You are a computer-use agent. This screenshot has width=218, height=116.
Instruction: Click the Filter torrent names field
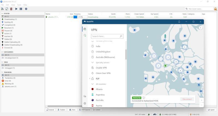click(199, 9)
